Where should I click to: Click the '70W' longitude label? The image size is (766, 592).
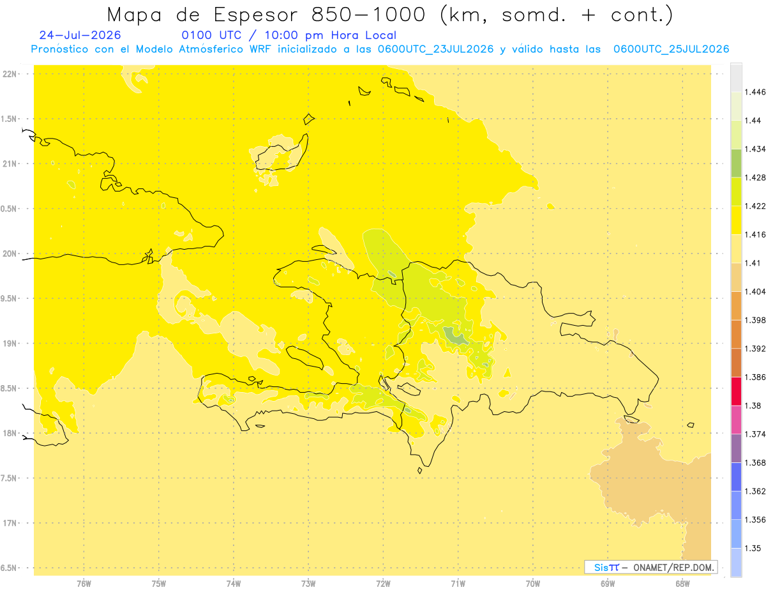pos(533,584)
